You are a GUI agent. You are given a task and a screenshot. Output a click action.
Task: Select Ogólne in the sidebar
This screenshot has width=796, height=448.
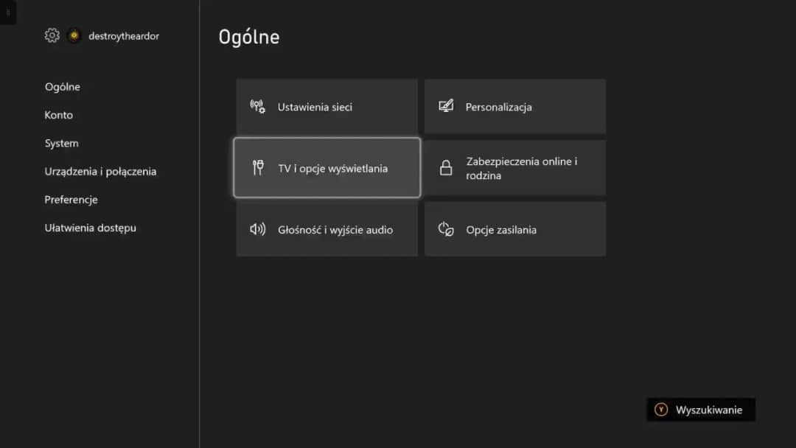click(63, 87)
